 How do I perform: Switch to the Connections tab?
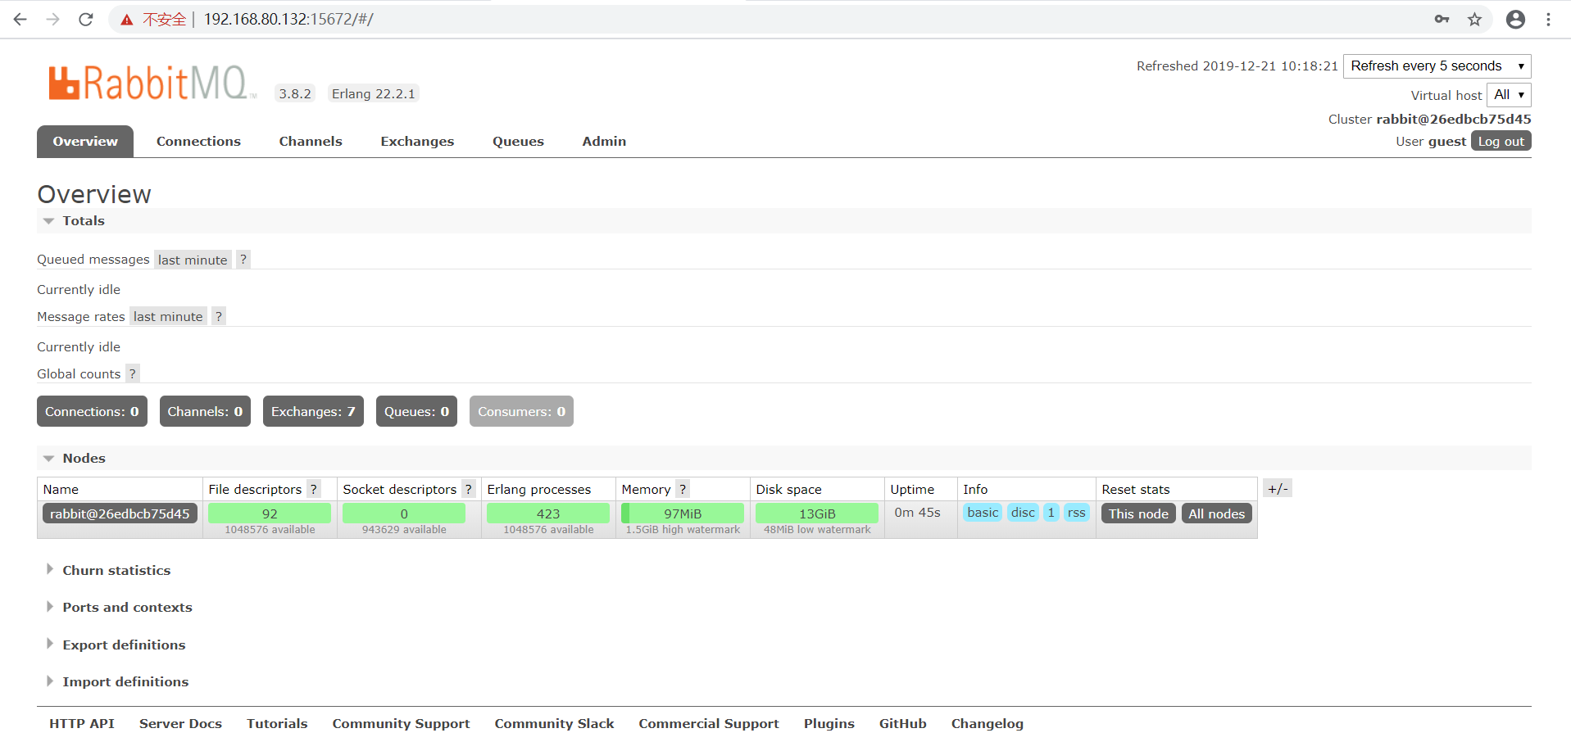coord(198,142)
